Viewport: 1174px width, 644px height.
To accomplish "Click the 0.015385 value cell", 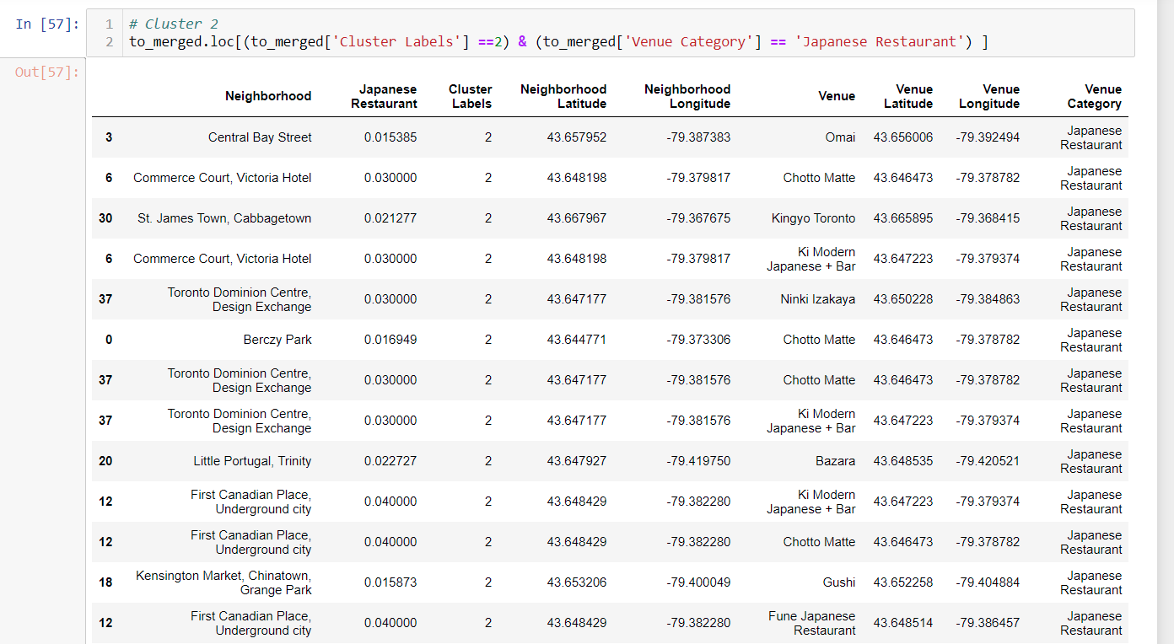I will coord(390,137).
